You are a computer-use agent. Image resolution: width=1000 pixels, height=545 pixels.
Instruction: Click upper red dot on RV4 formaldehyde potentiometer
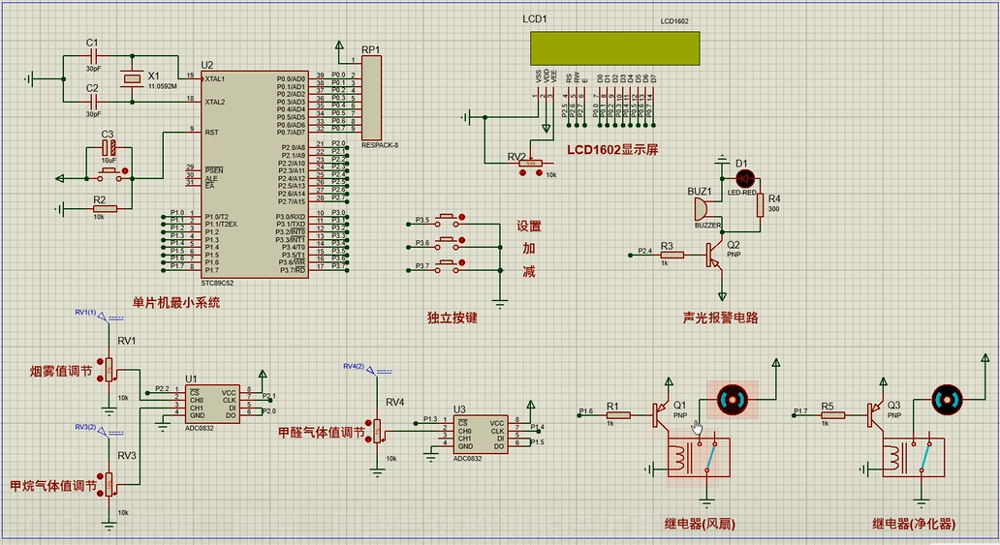click(x=368, y=422)
